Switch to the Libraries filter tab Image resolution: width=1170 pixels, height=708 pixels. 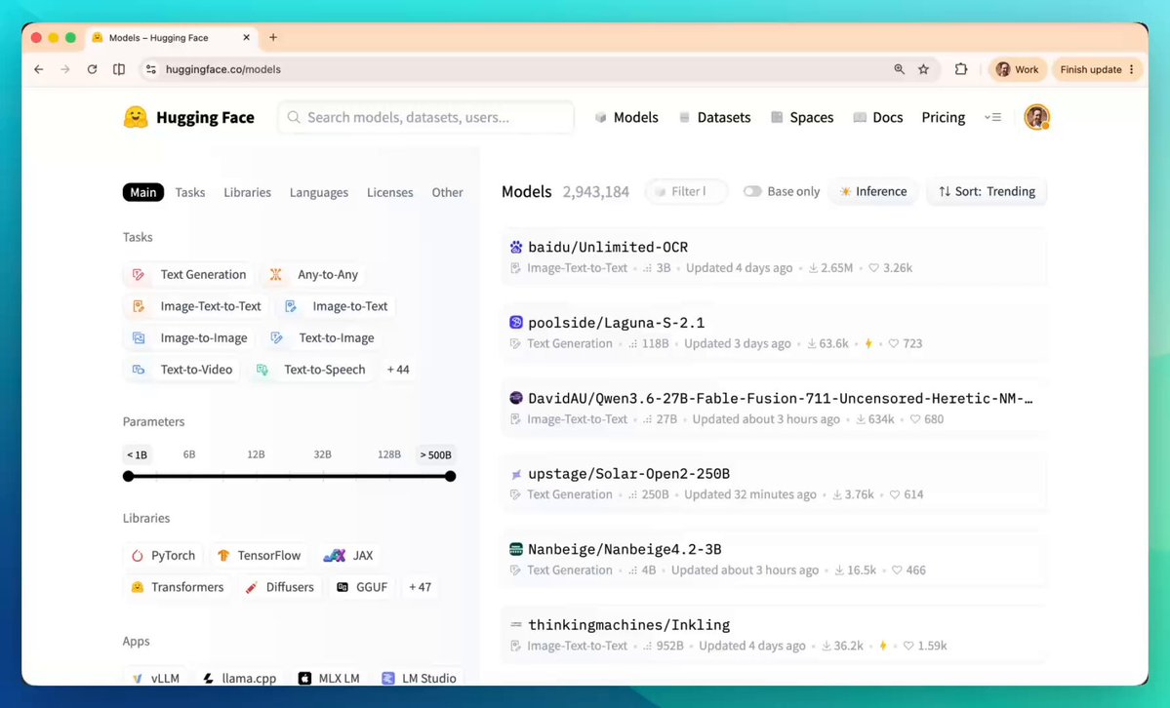coord(247,192)
